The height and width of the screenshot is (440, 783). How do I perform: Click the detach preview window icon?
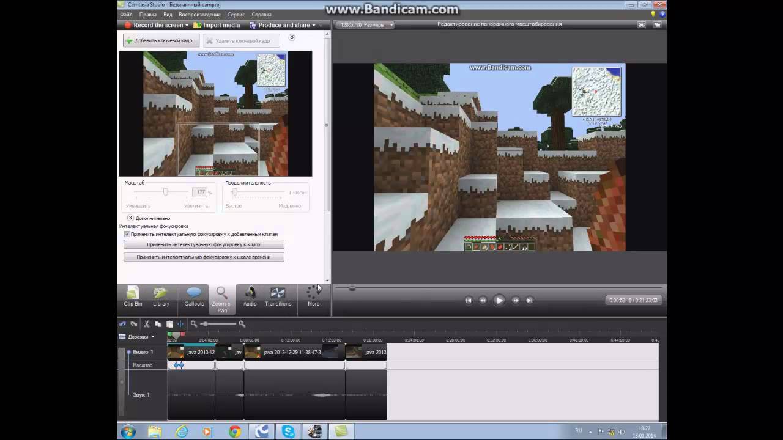[x=657, y=25]
